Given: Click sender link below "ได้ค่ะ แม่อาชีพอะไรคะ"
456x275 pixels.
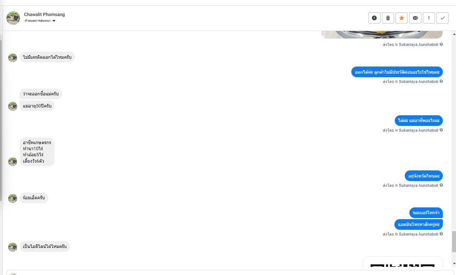Looking at the screenshot, I should [418, 131].
